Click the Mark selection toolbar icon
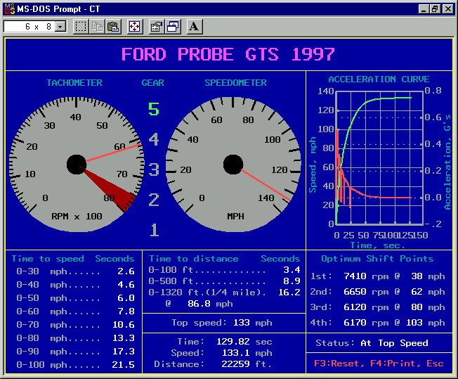Viewport: 458px width, 379px height. coord(81,27)
